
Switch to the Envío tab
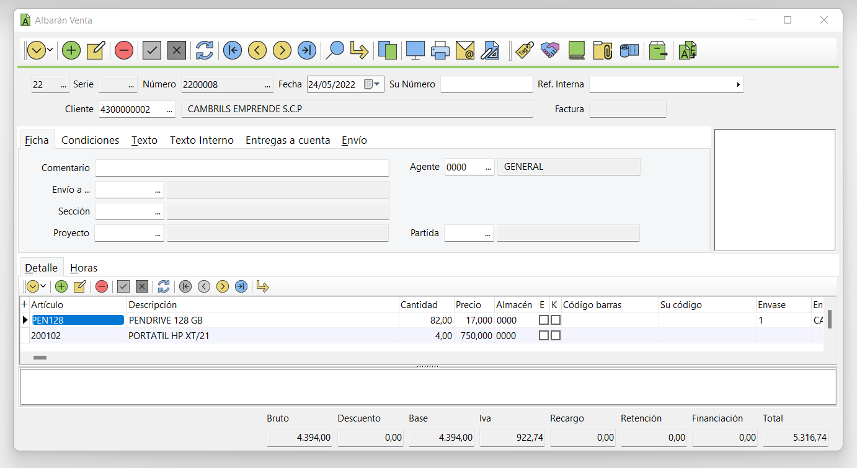[x=355, y=140]
